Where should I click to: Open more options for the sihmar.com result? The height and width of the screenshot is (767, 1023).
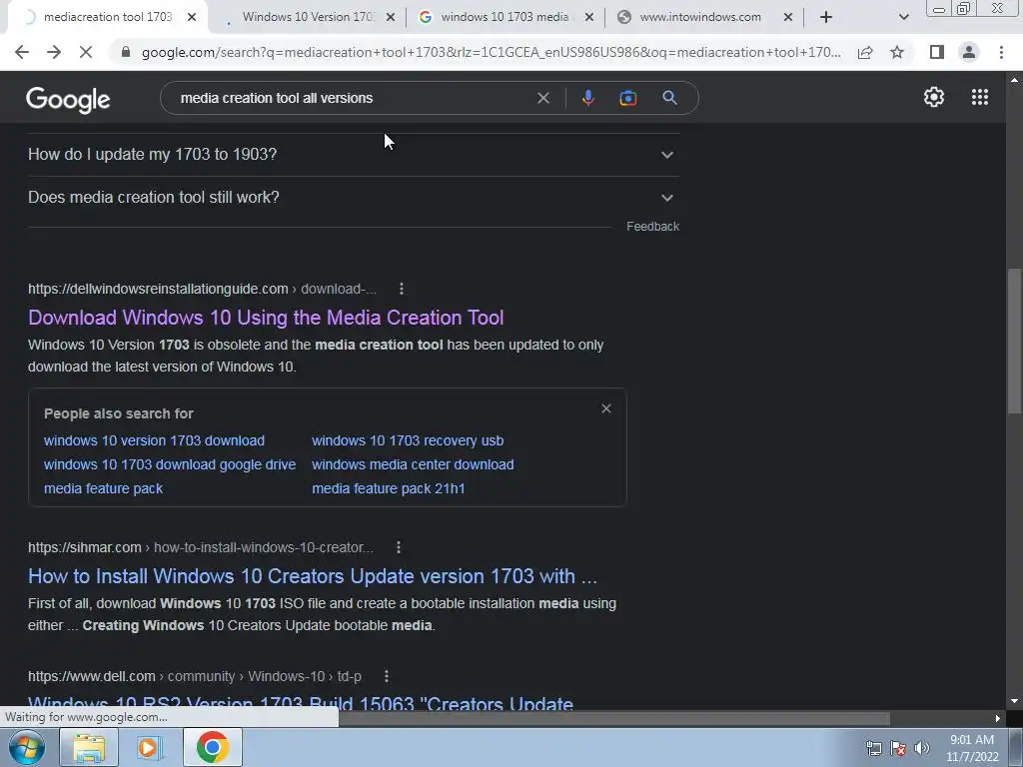pyautogui.click(x=399, y=548)
